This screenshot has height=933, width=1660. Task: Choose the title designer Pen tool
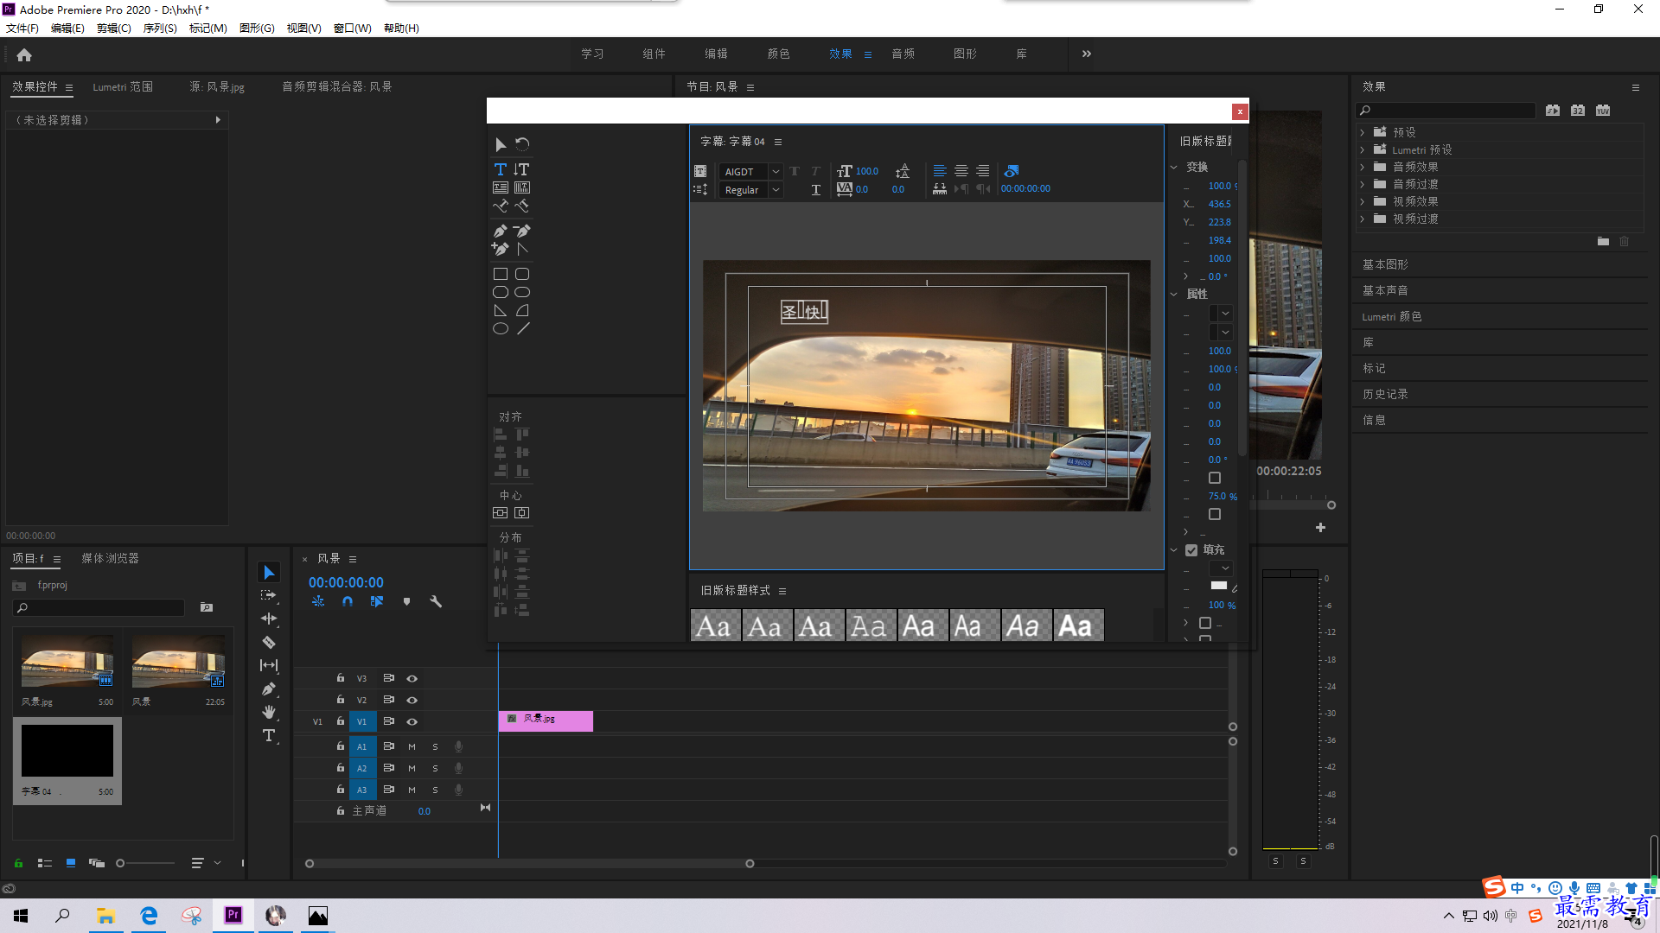[x=501, y=231]
